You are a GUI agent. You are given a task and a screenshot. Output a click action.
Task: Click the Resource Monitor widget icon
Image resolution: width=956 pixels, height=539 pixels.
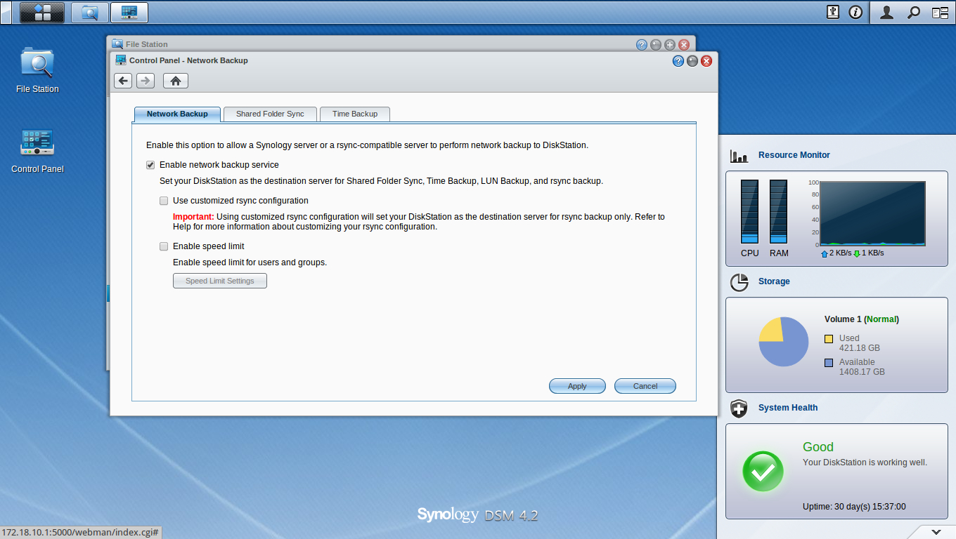coord(739,156)
